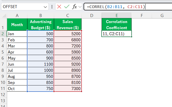Click the budget cell with 1000
The image size is (172, 107).
point(41,70)
